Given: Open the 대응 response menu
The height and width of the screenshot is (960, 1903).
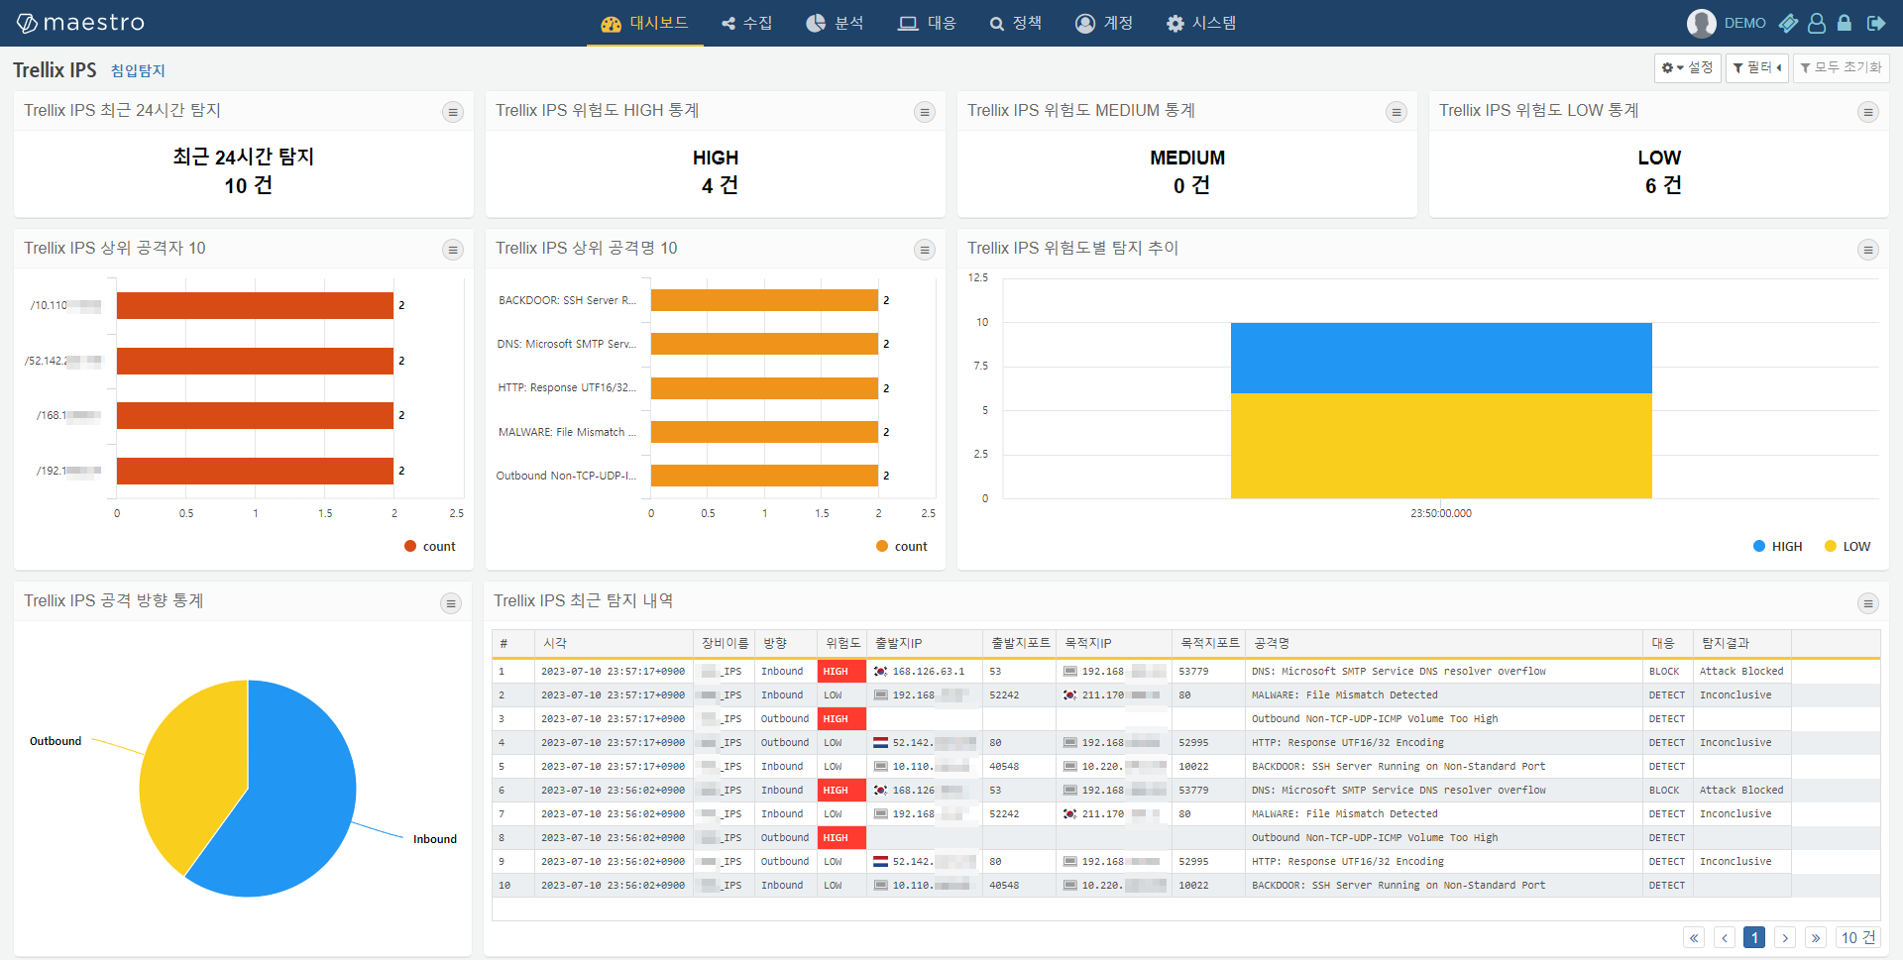Looking at the screenshot, I should [x=927, y=23].
